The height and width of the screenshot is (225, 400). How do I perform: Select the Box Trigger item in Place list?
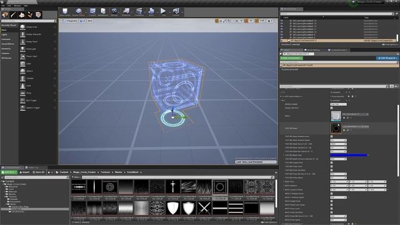tap(37, 100)
